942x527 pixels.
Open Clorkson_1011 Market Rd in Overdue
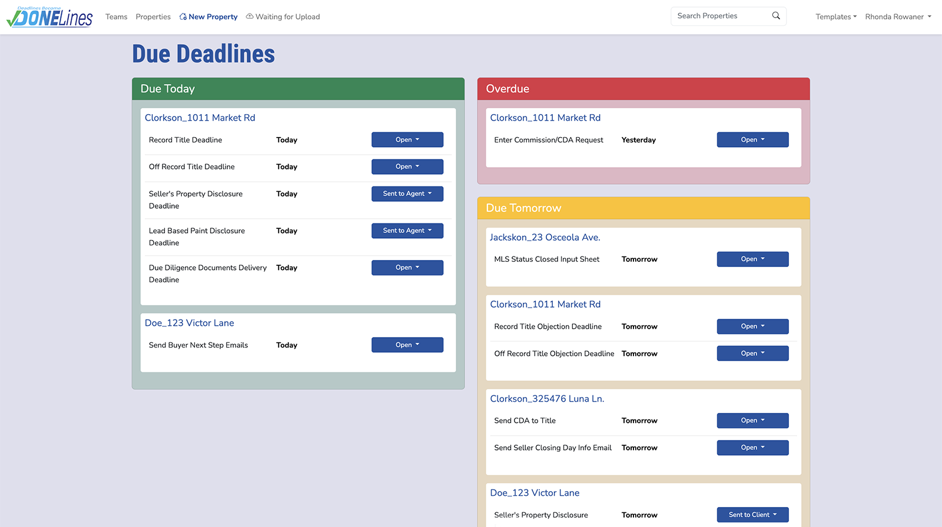pyautogui.click(x=545, y=118)
